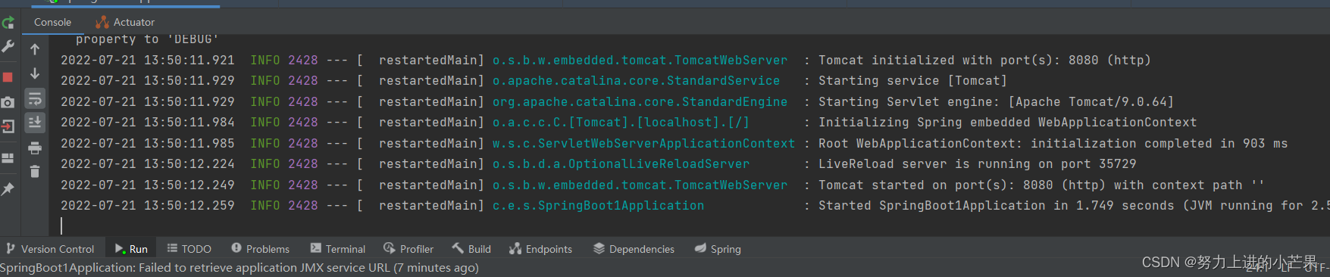Pin the Run tab with the pin icon
1330x277 pixels.
[8, 189]
